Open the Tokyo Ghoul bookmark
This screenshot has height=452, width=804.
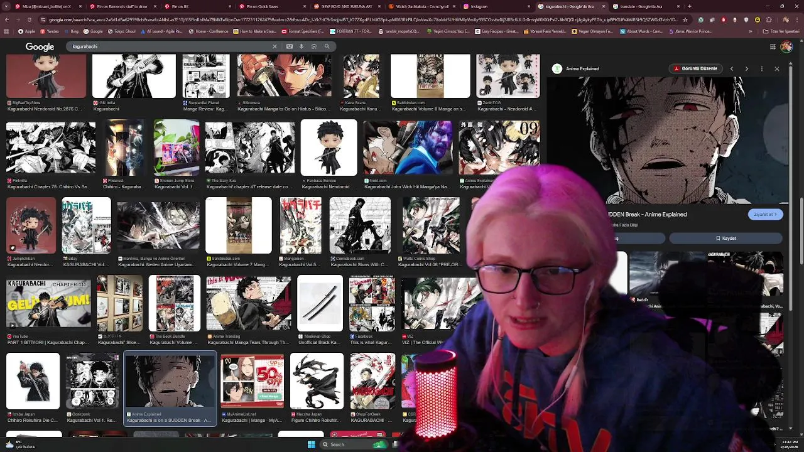pos(122,31)
